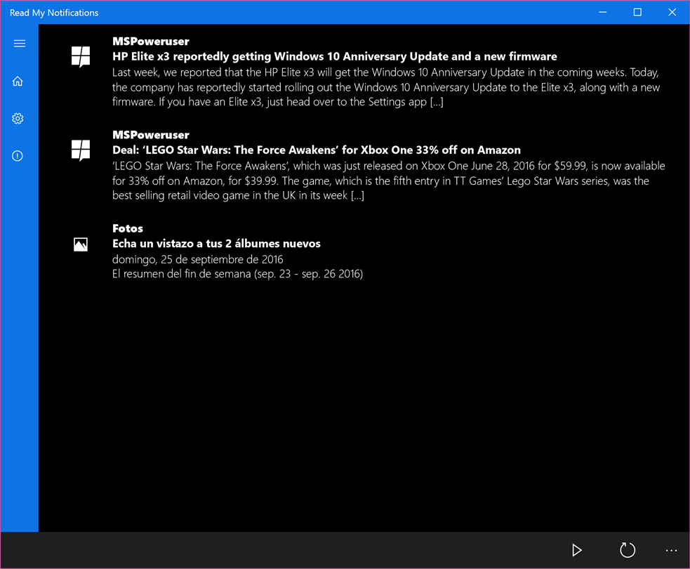Click the HP Elite x3 notification body text
The height and width of the screenshot is (569, 690).
(386, 87)
